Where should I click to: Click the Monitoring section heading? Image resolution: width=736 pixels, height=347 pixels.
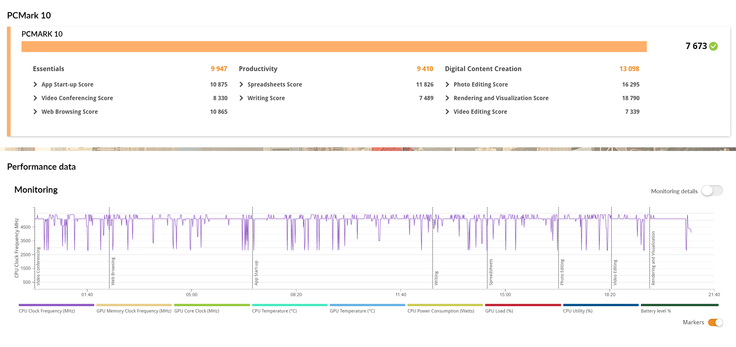click(x=36, y=190)
